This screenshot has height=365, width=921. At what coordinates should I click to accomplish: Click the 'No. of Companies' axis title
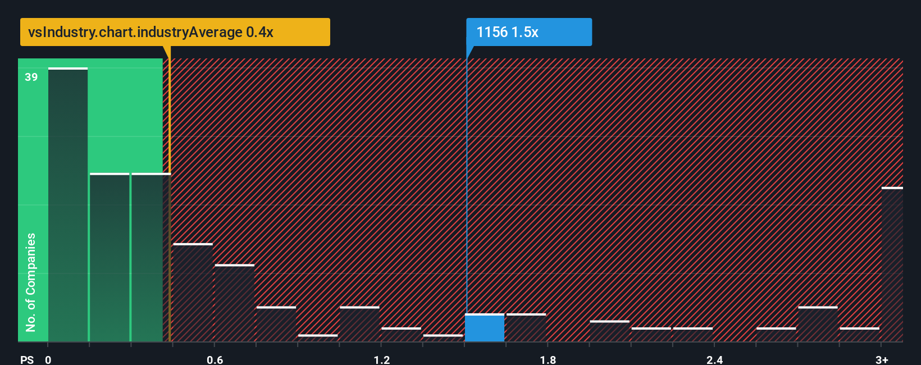(31, 282)
